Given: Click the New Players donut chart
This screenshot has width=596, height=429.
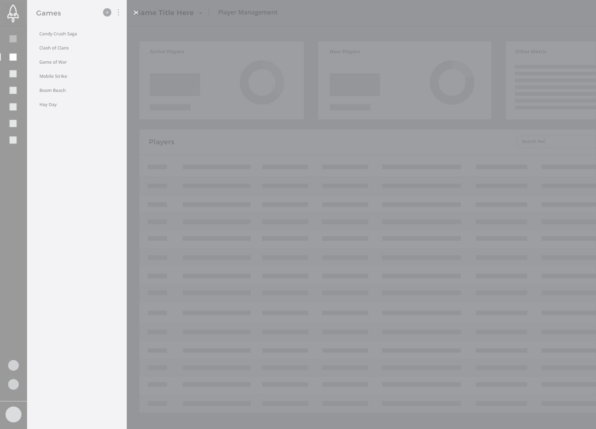Looking at the screenshot, I should pyautogui.click(x=452, y=82).
